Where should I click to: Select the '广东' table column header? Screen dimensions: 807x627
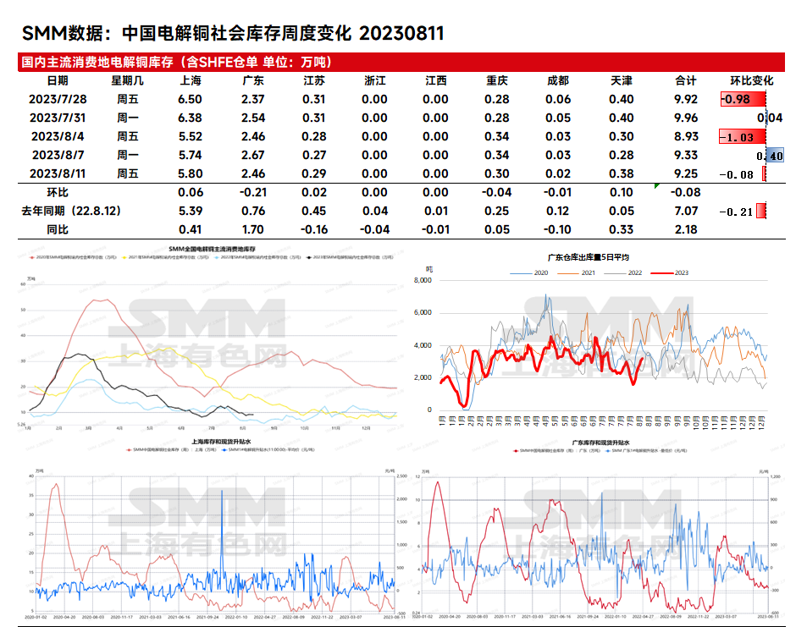pos(252,80)
